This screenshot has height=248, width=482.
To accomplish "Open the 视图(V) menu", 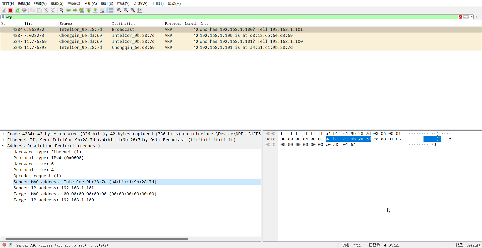I will pyautogui.click(x=40, y=4).
